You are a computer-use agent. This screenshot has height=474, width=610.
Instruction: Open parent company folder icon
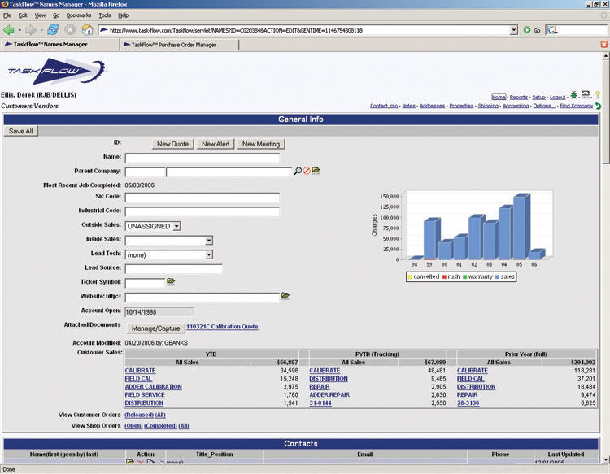[x=316, y=170]
